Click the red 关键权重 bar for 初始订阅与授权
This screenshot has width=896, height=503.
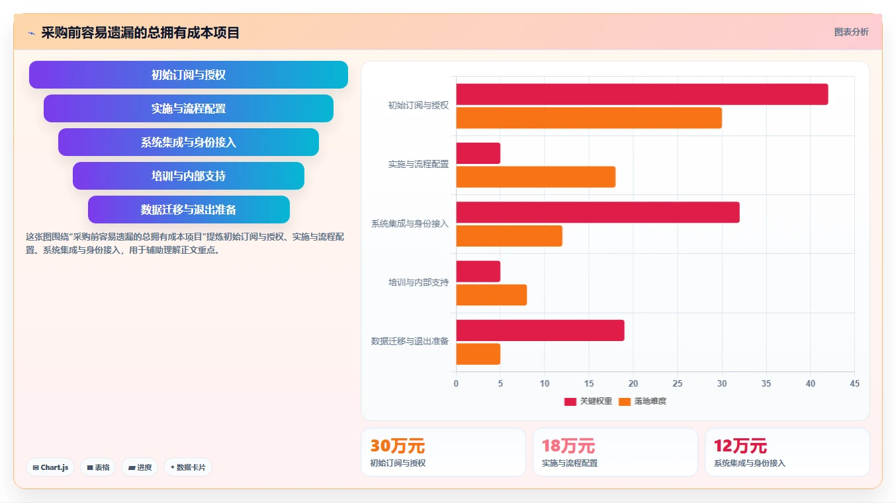(642, 95)
